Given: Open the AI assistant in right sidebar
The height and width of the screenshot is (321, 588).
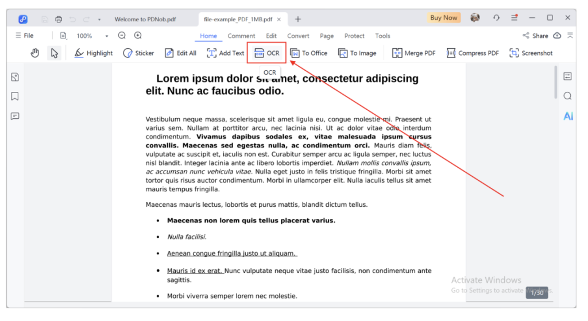Looking at the screenshot, I should pyautogui.click(x=568, y=116).
